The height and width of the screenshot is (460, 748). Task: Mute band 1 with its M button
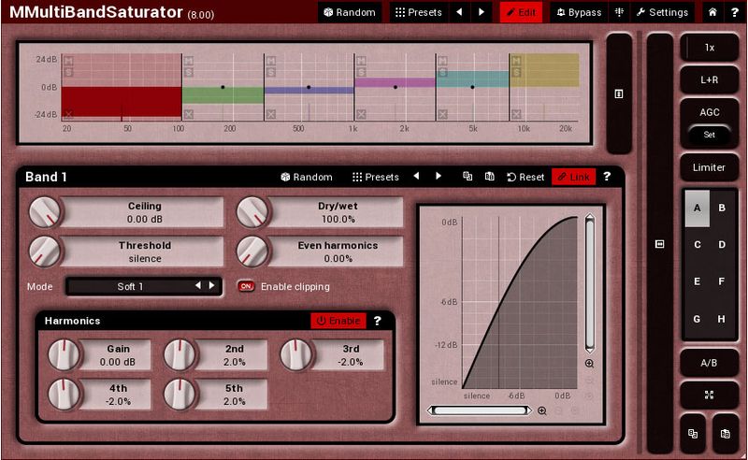68,61
